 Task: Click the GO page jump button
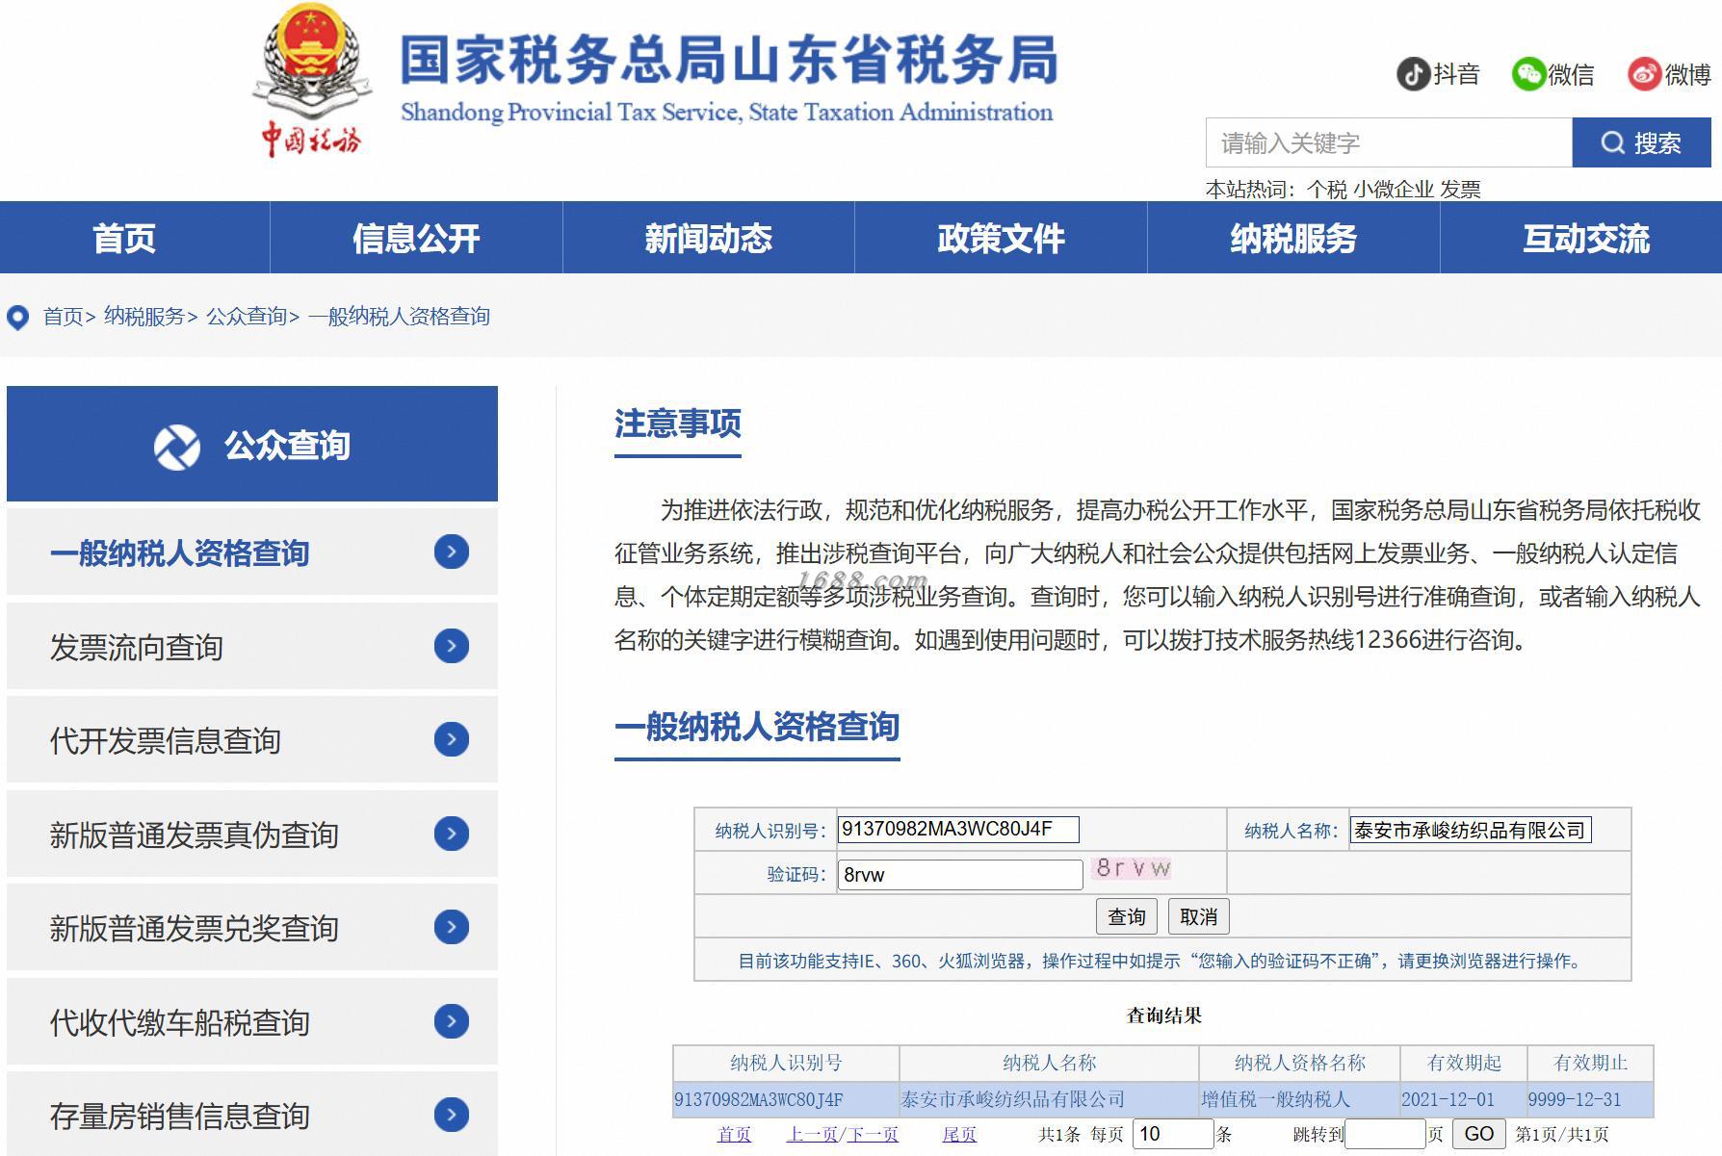tap(1478, 1134)
